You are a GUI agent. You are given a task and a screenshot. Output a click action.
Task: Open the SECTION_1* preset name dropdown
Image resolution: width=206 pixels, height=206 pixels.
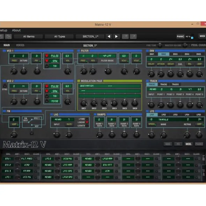pos(90,37)
